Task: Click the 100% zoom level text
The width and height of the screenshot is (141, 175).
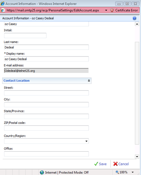Action: 123,172
